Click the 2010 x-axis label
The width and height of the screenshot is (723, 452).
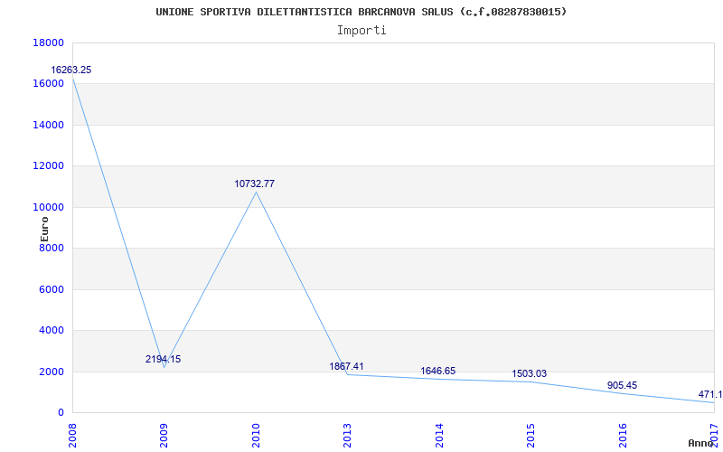pos(256,436)
